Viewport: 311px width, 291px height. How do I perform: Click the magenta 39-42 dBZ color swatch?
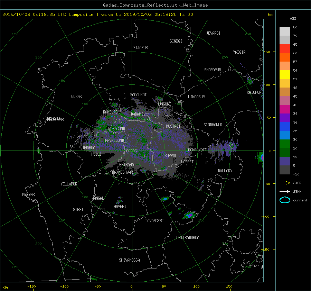click(x=285, y=109)
